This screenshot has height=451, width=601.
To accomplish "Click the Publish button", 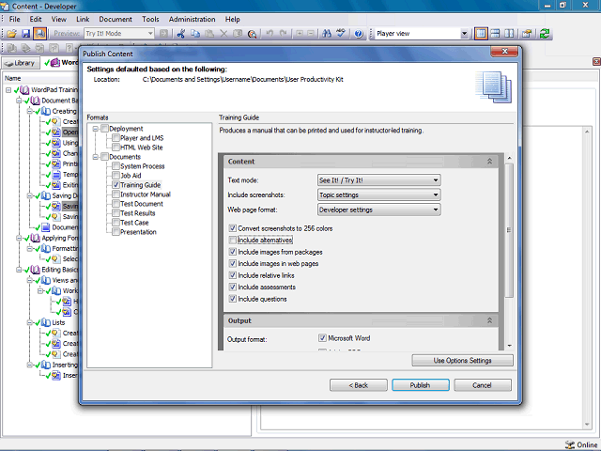I will click(x=421, y=385).
